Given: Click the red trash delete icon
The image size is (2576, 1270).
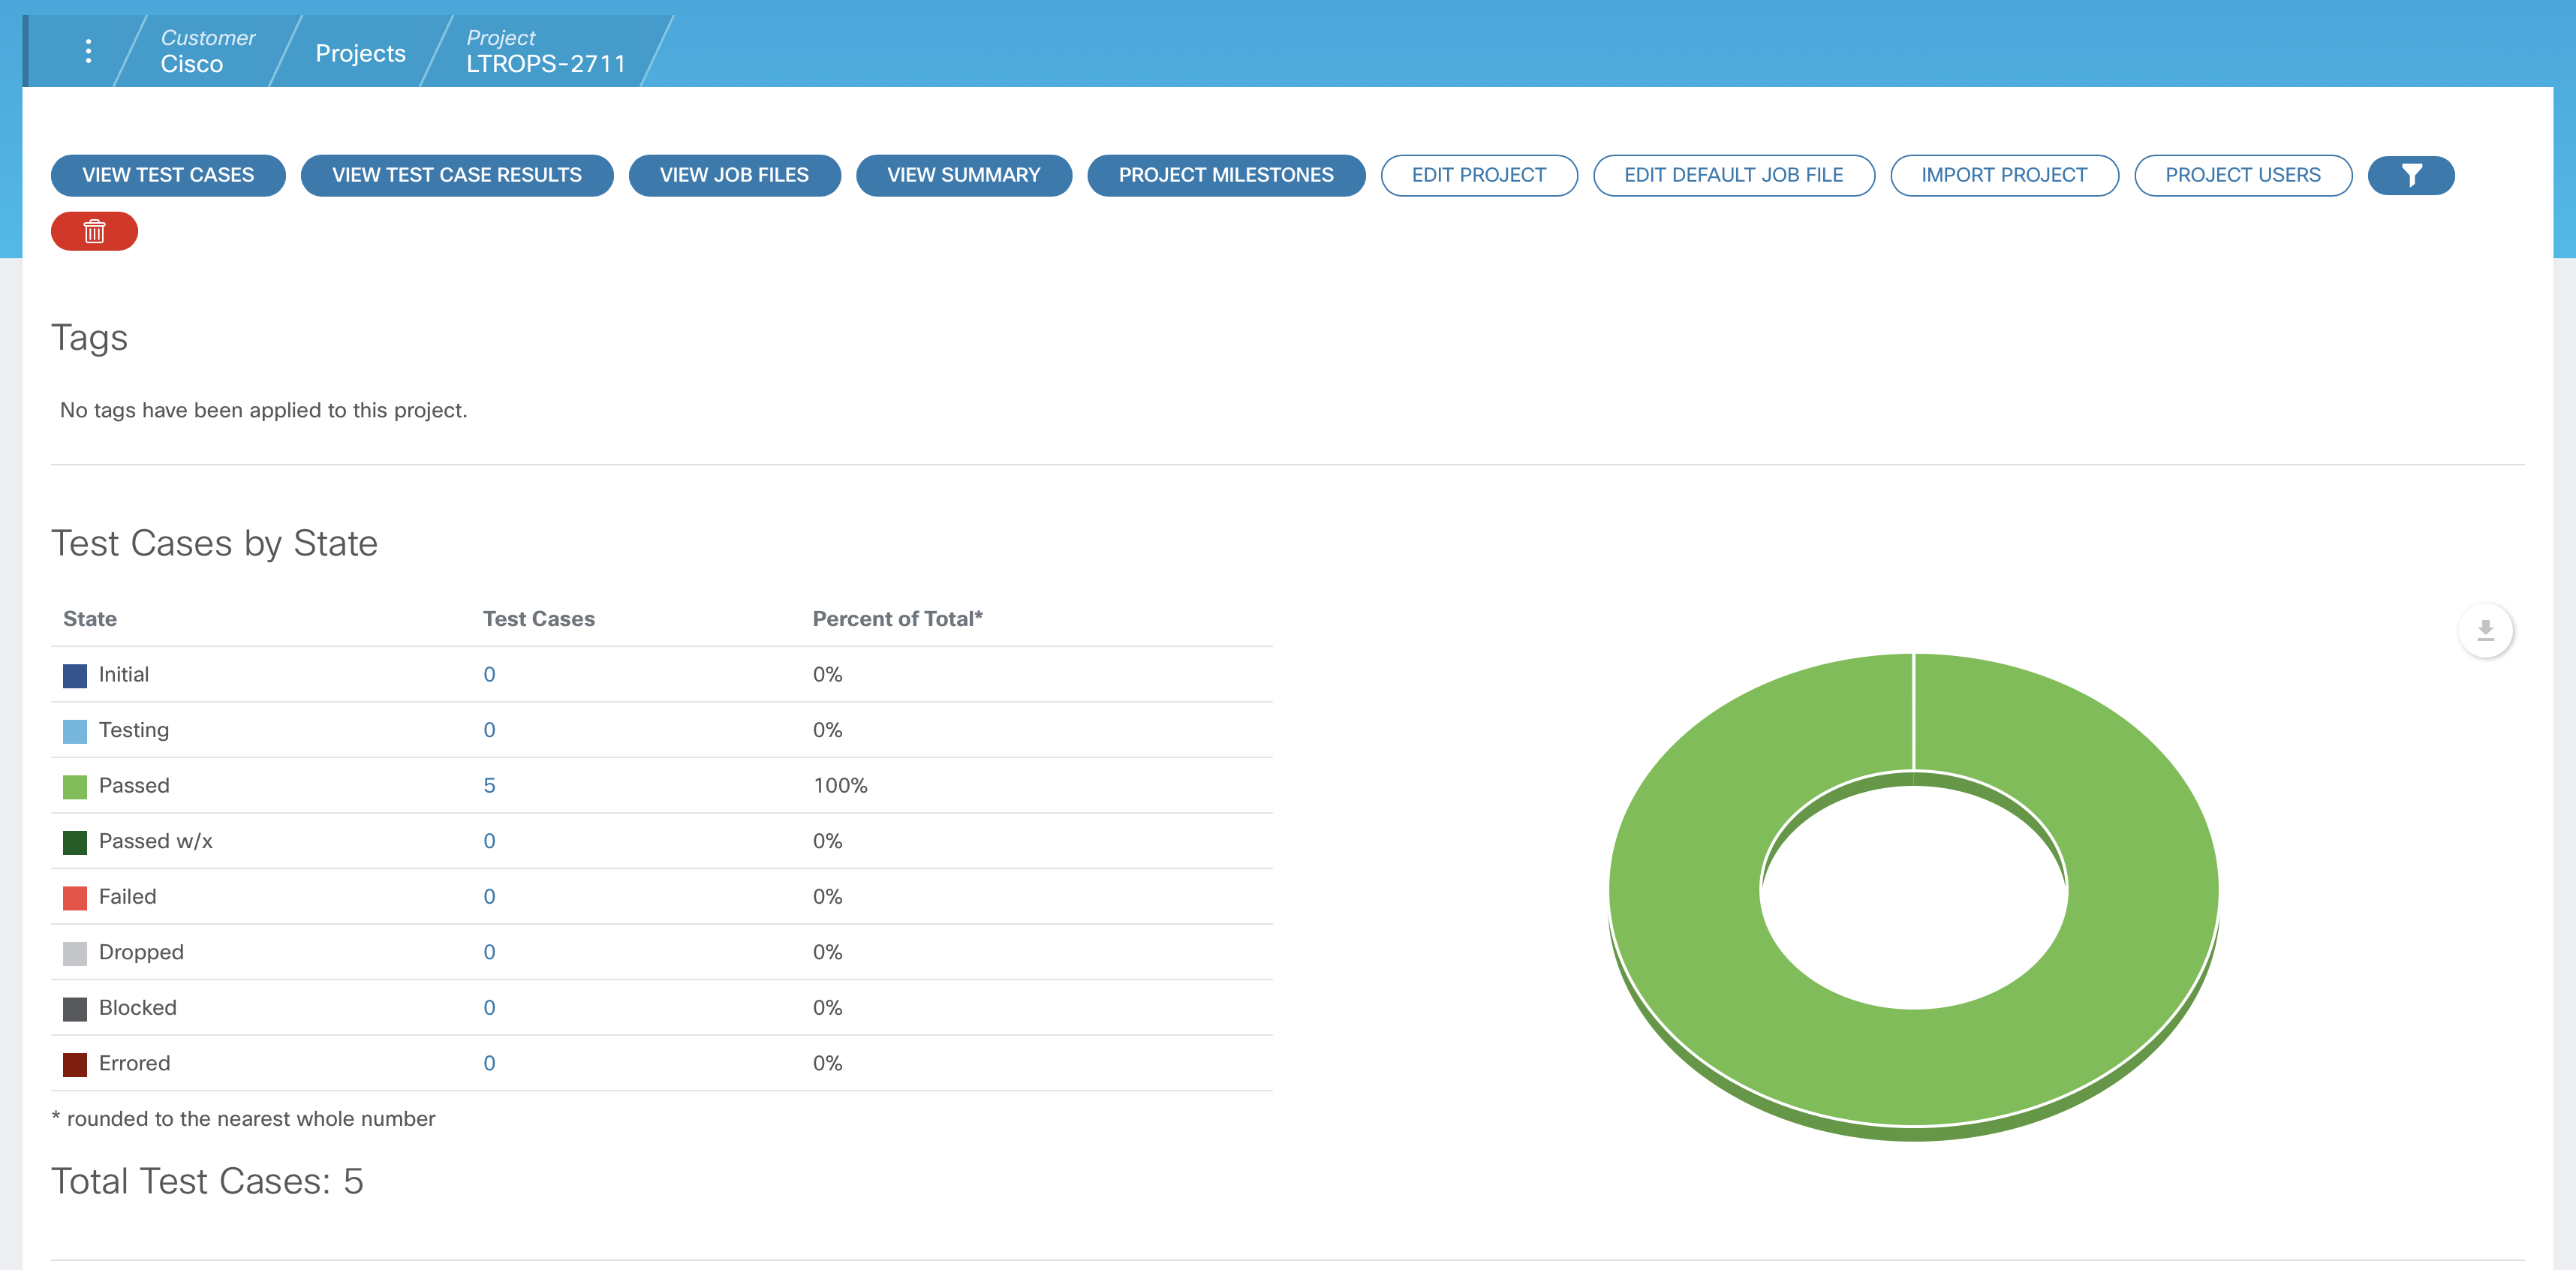Looking at the screenshot, I should [x=94, y=231].
